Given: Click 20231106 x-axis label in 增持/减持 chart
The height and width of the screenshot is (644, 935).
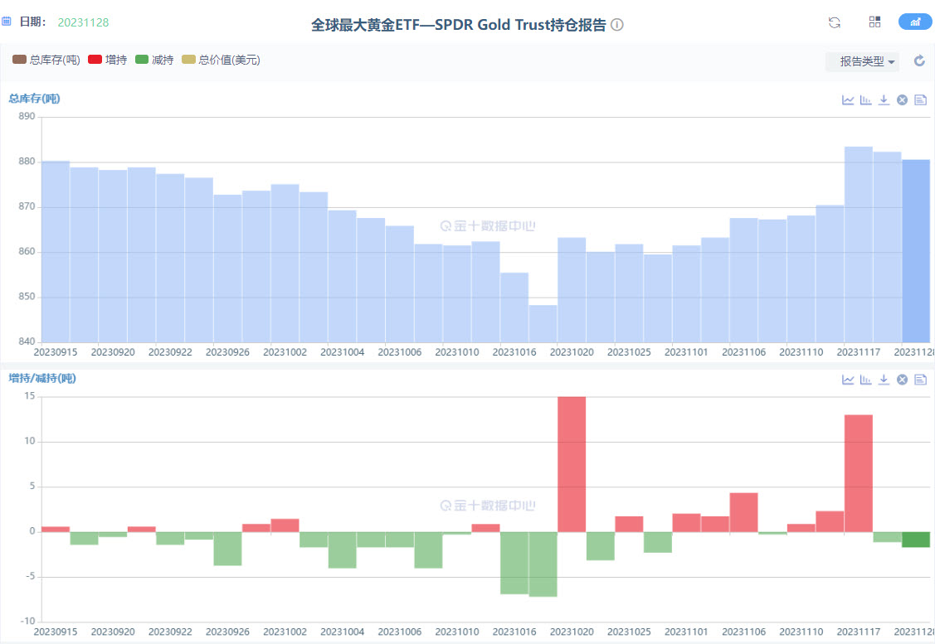Looking at the screenshot, I should [743, 632].
